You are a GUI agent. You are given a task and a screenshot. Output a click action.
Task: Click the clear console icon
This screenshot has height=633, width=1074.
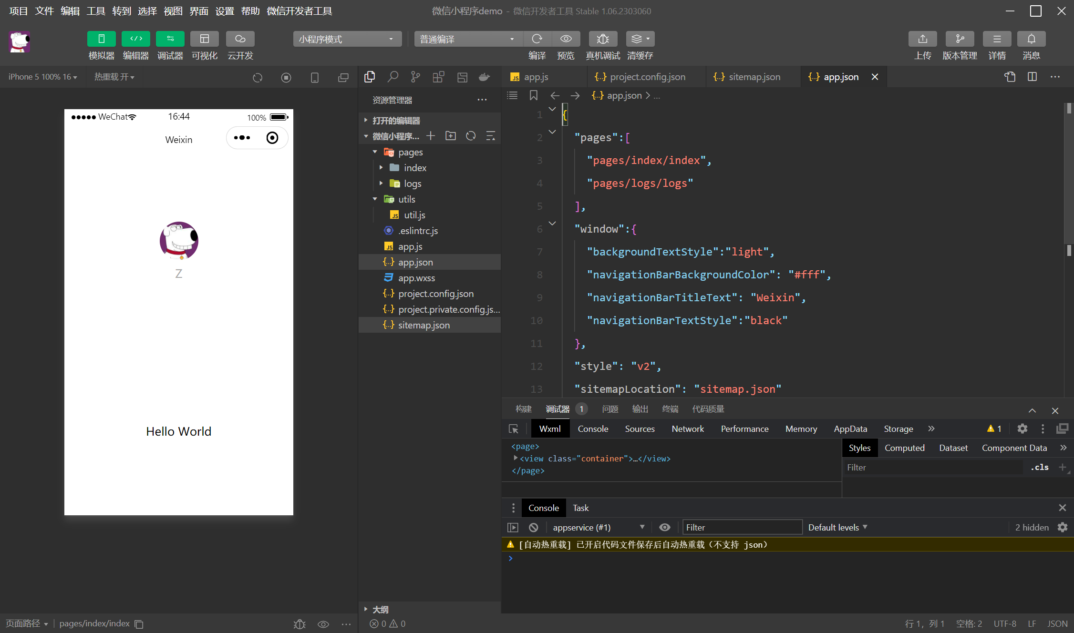534,527
